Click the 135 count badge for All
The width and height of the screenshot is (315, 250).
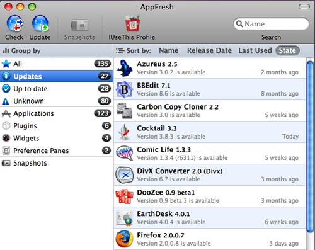click(103, 64)
